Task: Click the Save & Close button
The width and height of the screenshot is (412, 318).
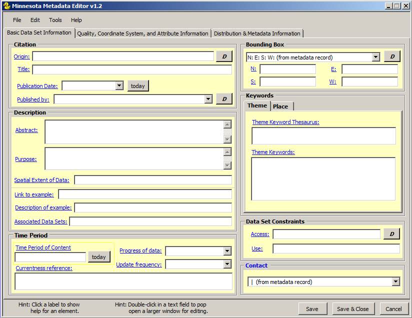Action: 353,309
